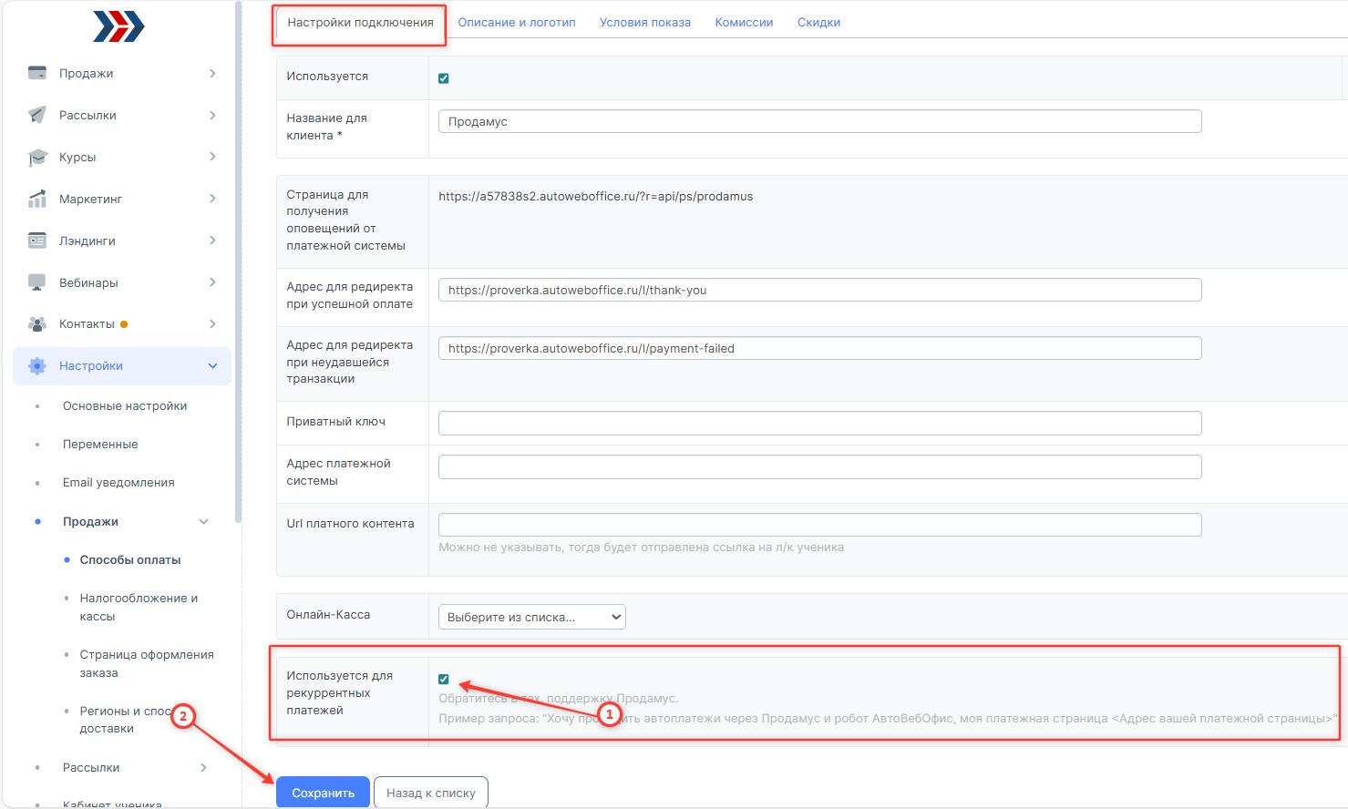Click the Лэндинги page icon
This screenshot has width=1348, height=809.
click(37, 241)
